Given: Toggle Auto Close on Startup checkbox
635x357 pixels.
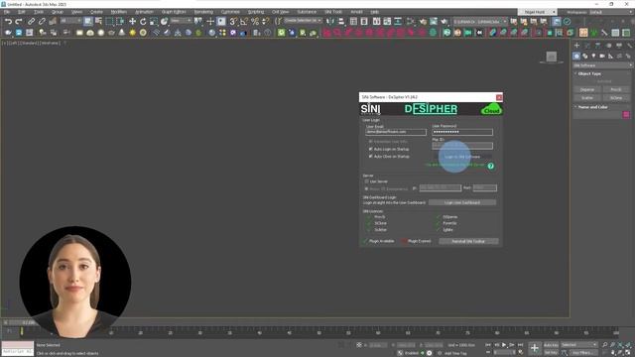Looking at the screenshot, I should [370, 157].
